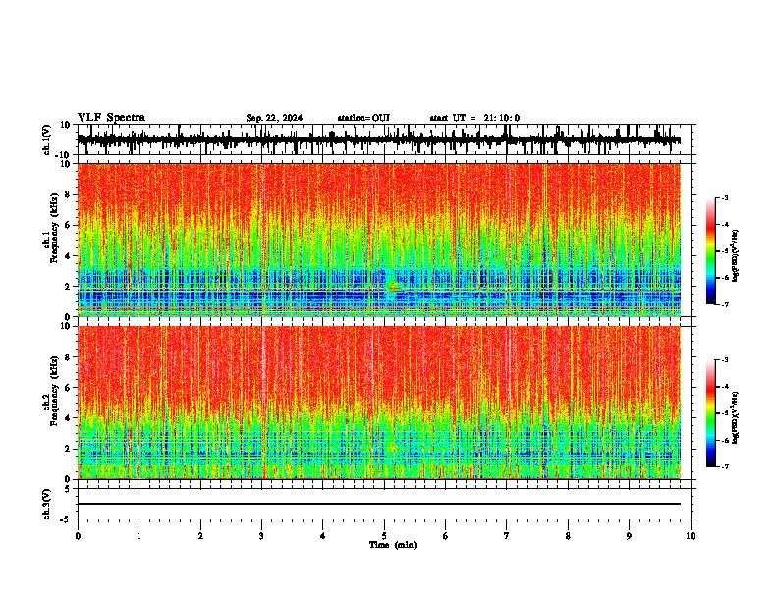Click the "-3" label on ch.1 color scale
Image resolution: width=778 pixels, height=601 pixels.
tap(725, 197)
